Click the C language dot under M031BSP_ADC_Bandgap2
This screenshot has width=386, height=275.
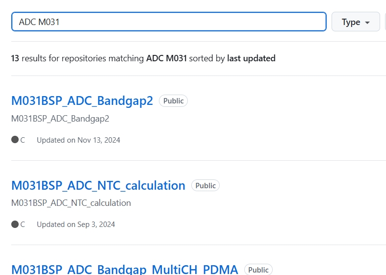click(x=15, y=140)
